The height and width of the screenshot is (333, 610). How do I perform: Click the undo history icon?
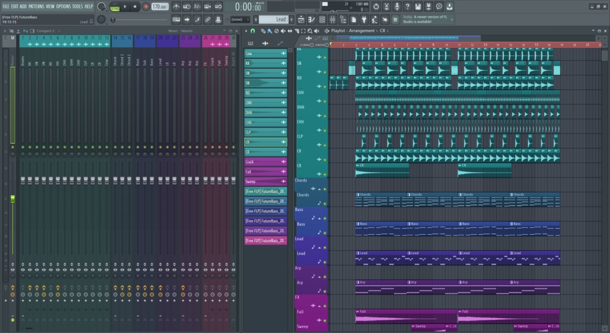(376, 7)
